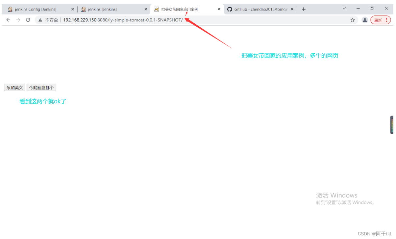Viewport: 396px width, 239px height.
Task: Click the vertical scrollbar on the right edge
Action: point(392,125)
